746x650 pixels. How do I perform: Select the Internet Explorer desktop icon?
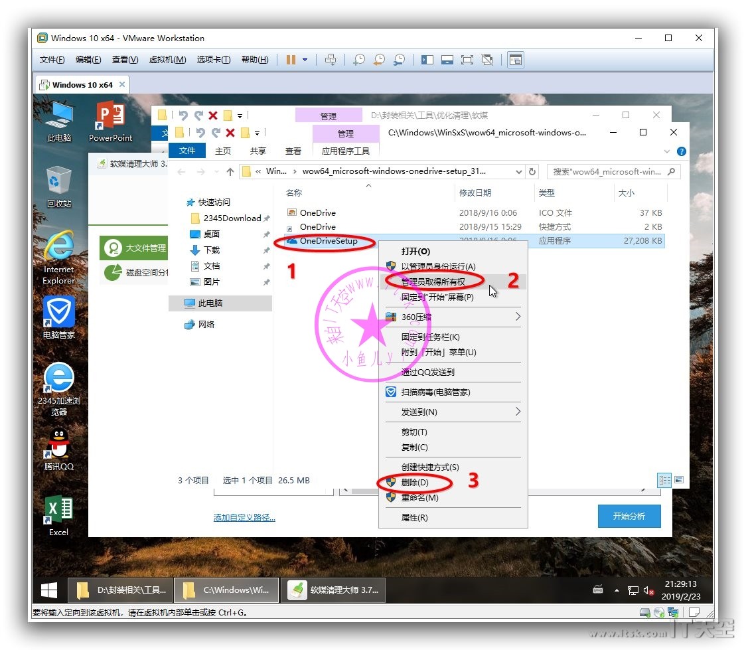click(59, 258)
